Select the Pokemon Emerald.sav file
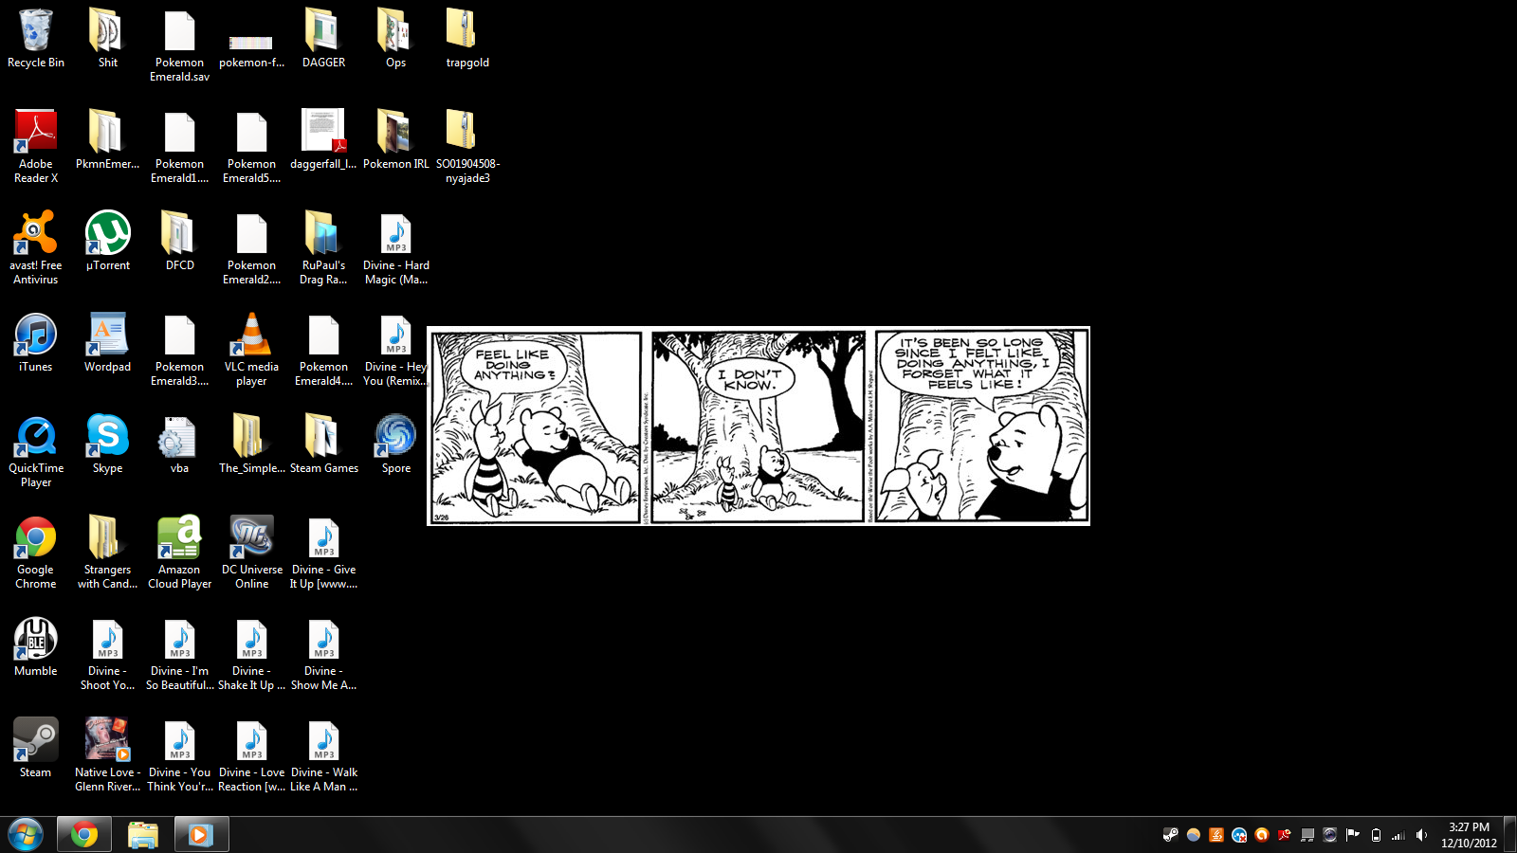Screen dimensions: 1517x853 [x=180, y=45]
